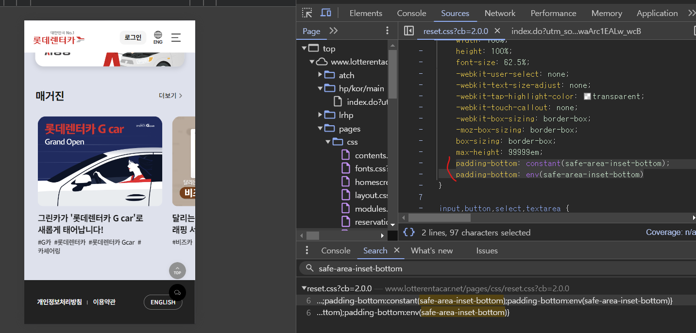Open the 이용약관 terms link
696x333 pixels.
[x=104, y=302]
